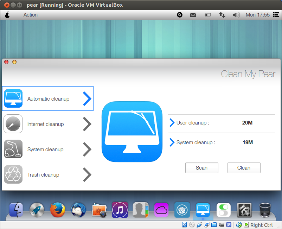Expand the System cleanup details chevron
282x229 pixels.
click(x=171, y=142)
